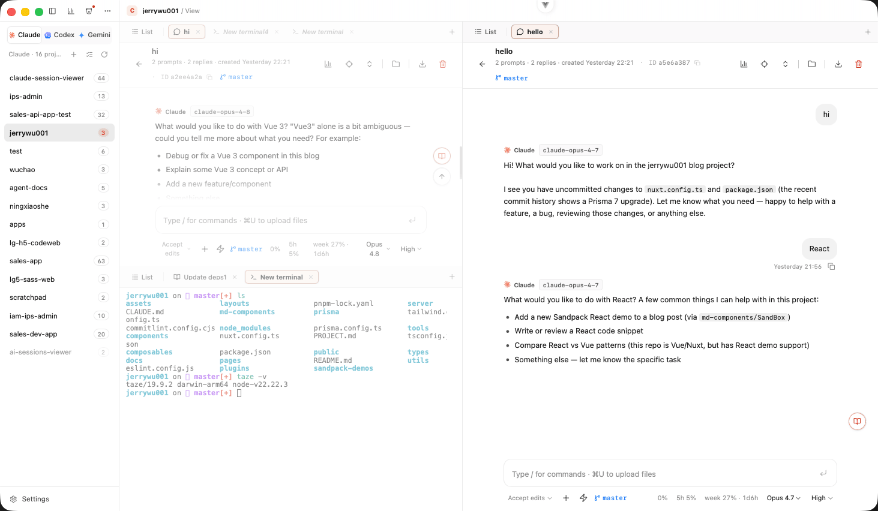Open the Update deps1 tab
Viewport: 878px width, 511px height.
tap(205, 277)
